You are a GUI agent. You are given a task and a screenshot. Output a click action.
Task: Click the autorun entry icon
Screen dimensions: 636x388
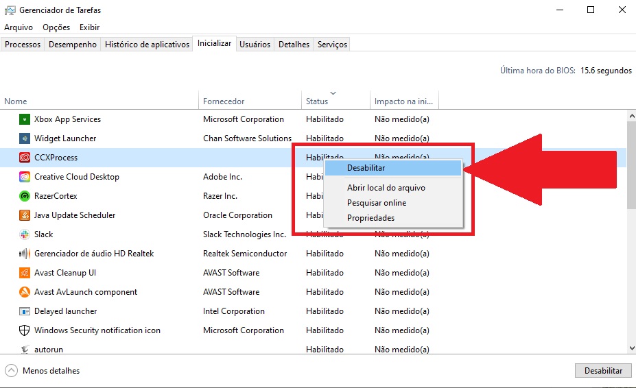click(x=25, y=349)
